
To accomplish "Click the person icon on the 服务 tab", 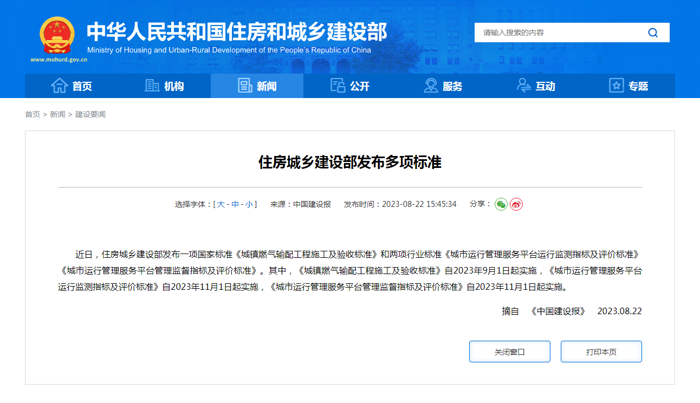I will [x=431, y=86].
